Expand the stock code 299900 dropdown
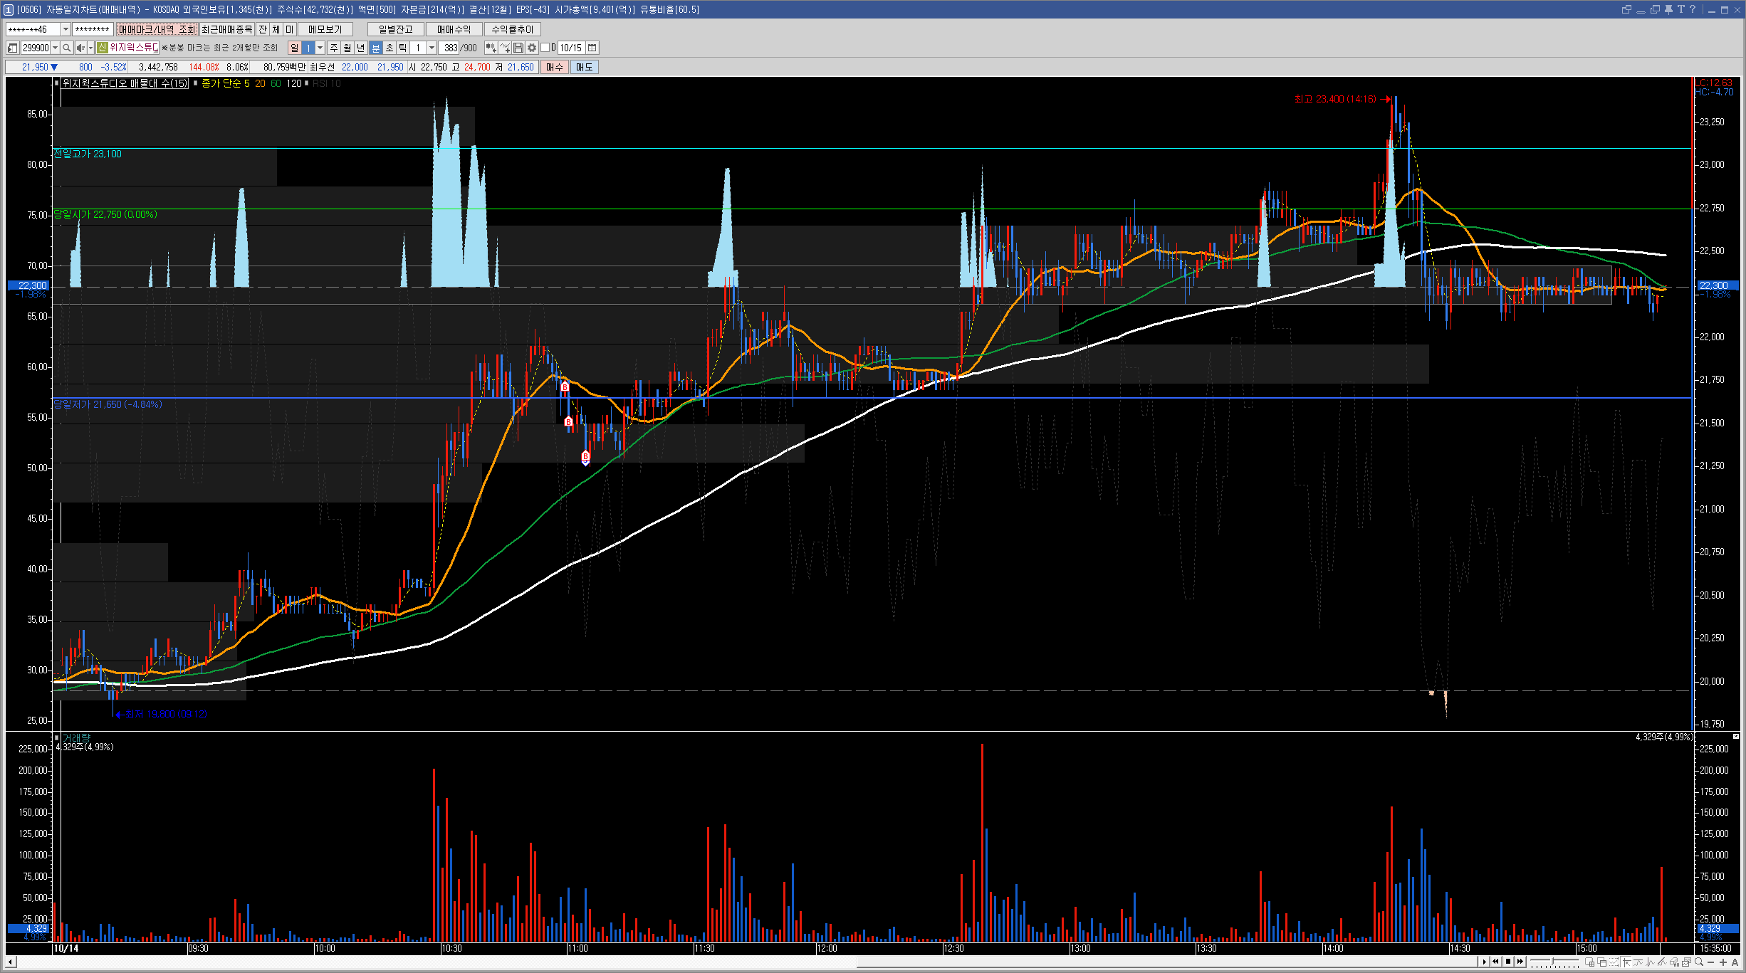This screenshot has height=973, width=1746. [55, 48]
